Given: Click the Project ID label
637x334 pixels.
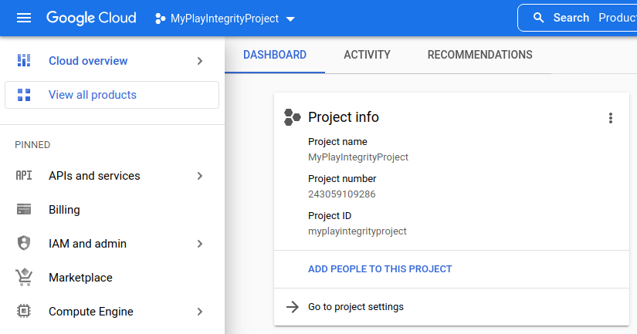Looking at the screenshot, I should [330, 215].
